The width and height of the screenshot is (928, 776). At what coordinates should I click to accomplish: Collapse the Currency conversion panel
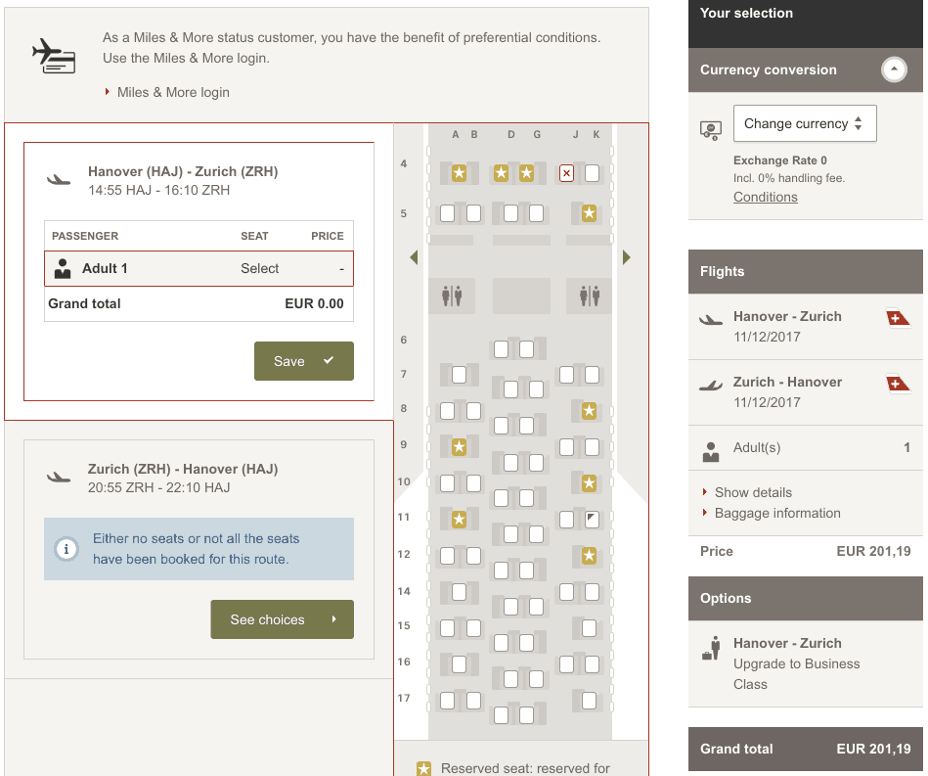894,70
